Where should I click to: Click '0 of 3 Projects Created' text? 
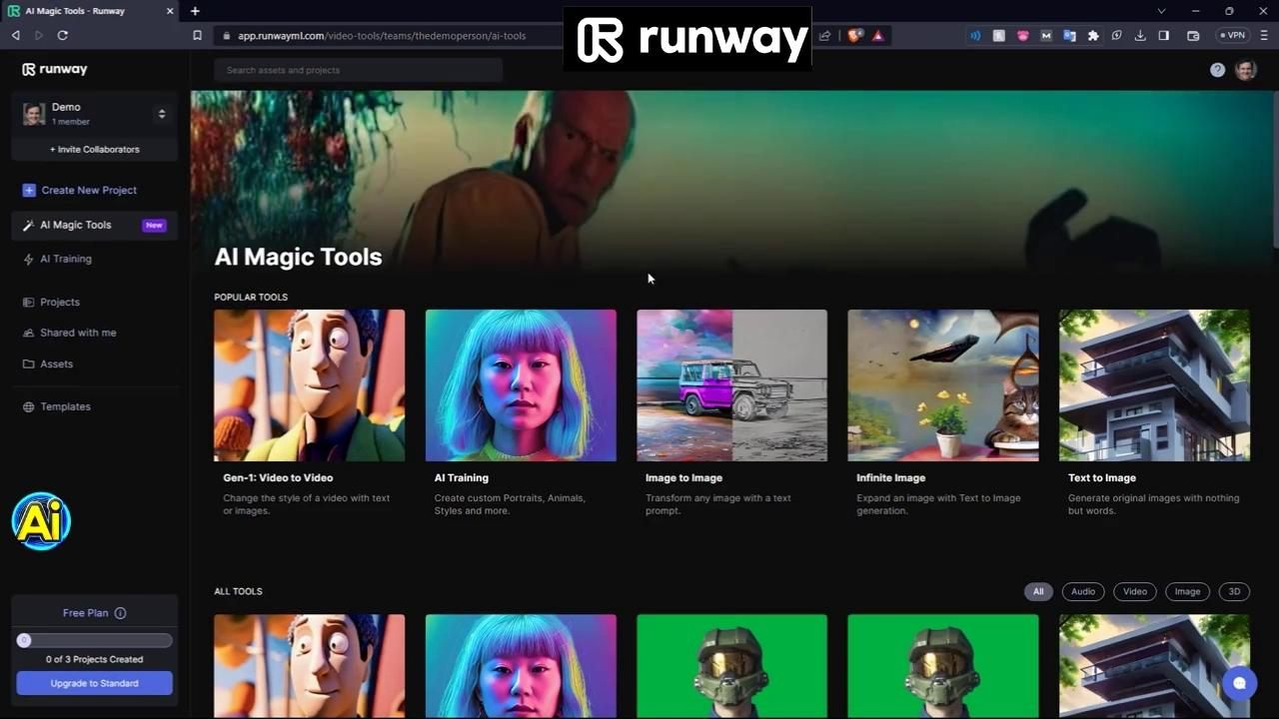click(x=94, y=659)
